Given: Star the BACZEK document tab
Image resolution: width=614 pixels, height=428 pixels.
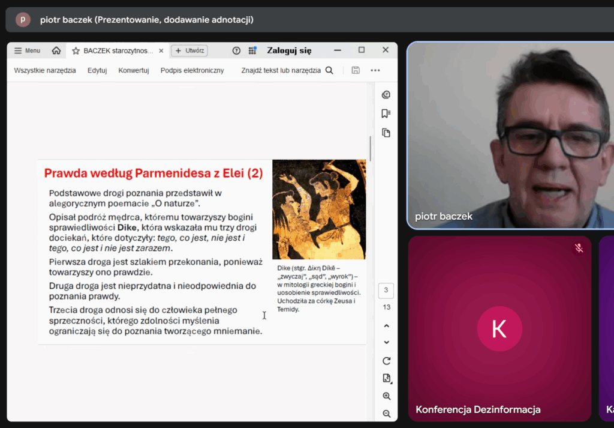Looking at the screenshot, I should [76, 51].
